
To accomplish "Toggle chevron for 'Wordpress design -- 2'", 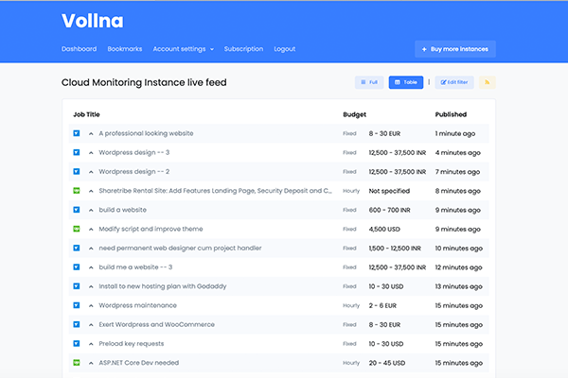I will point(91,172).
